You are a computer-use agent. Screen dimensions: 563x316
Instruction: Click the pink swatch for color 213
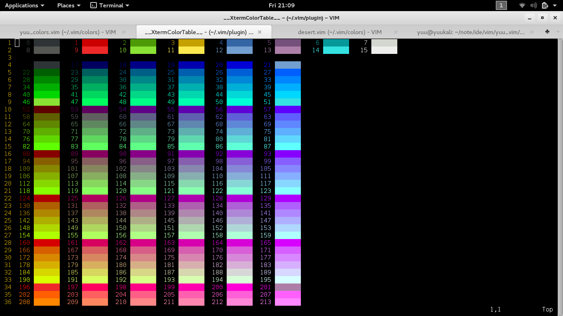click(x=288, y=302)
